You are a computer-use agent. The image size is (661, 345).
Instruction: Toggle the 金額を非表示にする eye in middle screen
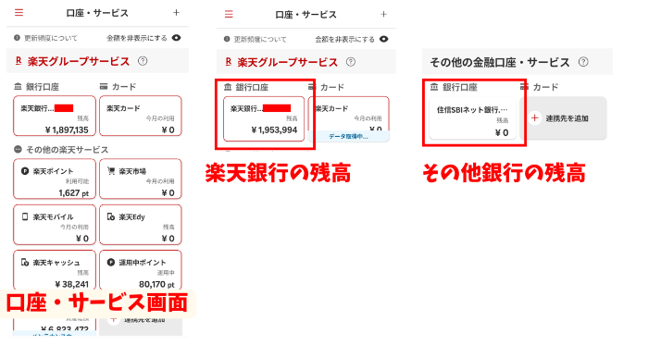click(x=383, y=39)
